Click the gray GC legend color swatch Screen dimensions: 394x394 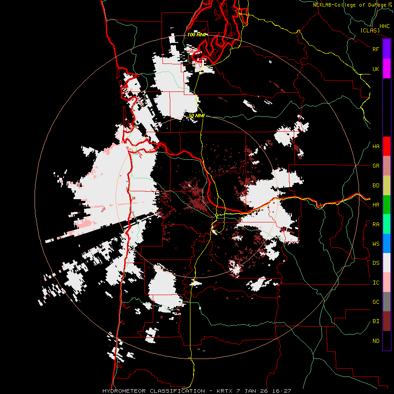coord(387,302)
